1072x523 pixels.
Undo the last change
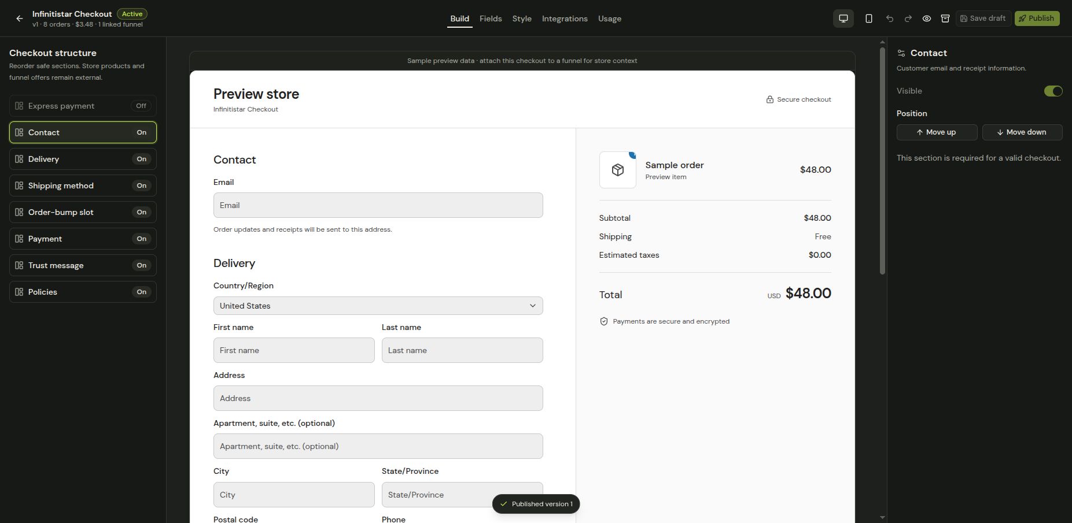tap(890, 18)
